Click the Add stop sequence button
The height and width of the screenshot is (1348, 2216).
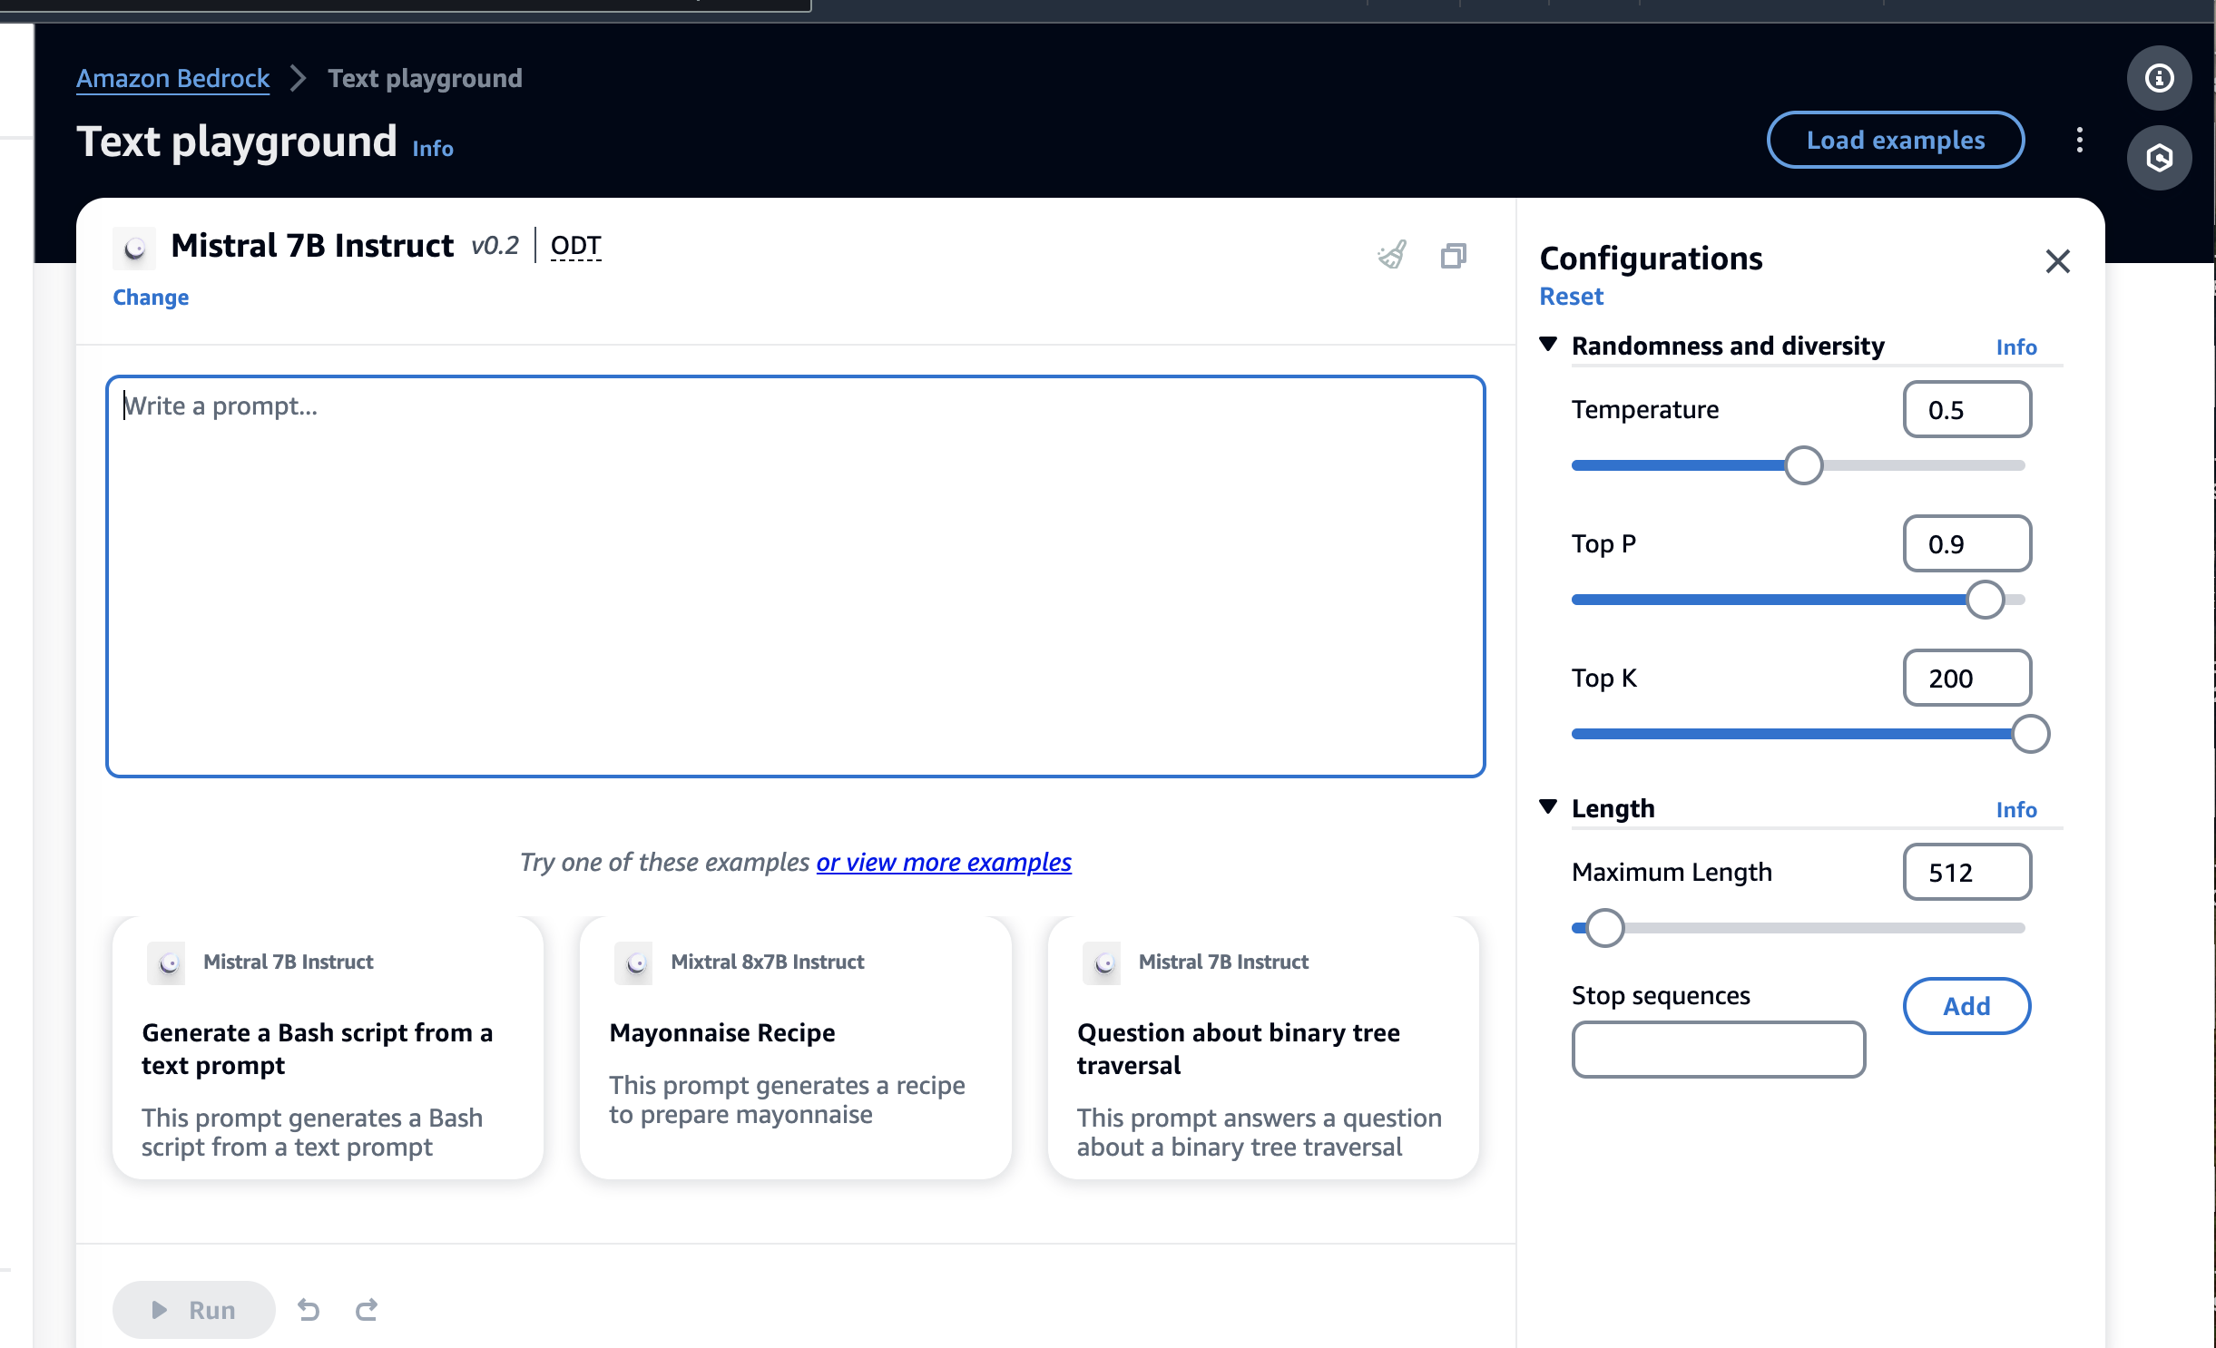click(1966, 1005)
